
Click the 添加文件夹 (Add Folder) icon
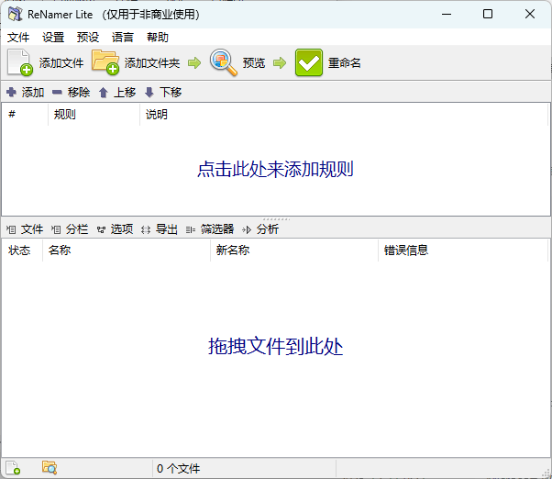105,62
